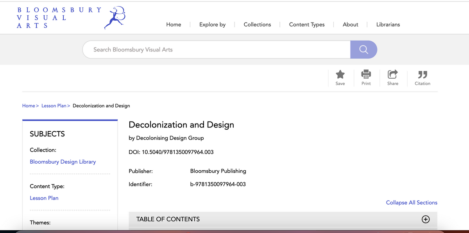Select the leaping figure emblem in the header

(114, 17)
